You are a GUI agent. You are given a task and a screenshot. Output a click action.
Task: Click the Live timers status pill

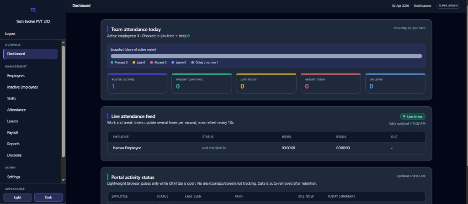point(413,117)
